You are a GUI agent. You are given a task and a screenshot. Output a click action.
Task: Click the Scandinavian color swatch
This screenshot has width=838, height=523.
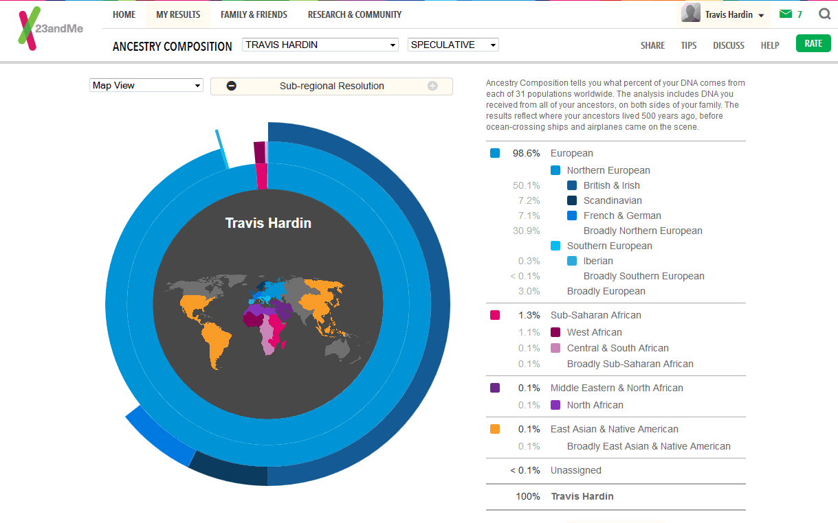coord(572,200)
